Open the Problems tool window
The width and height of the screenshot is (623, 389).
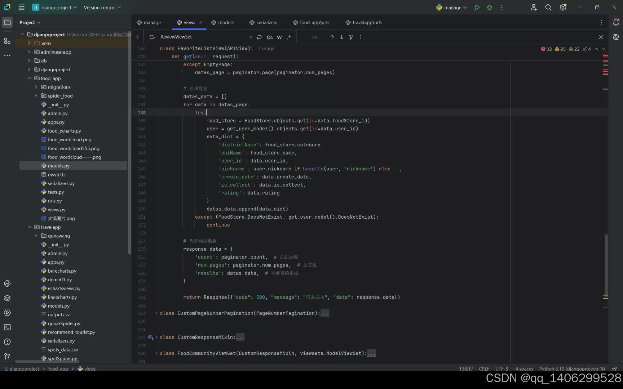click(x=7, y=342)
